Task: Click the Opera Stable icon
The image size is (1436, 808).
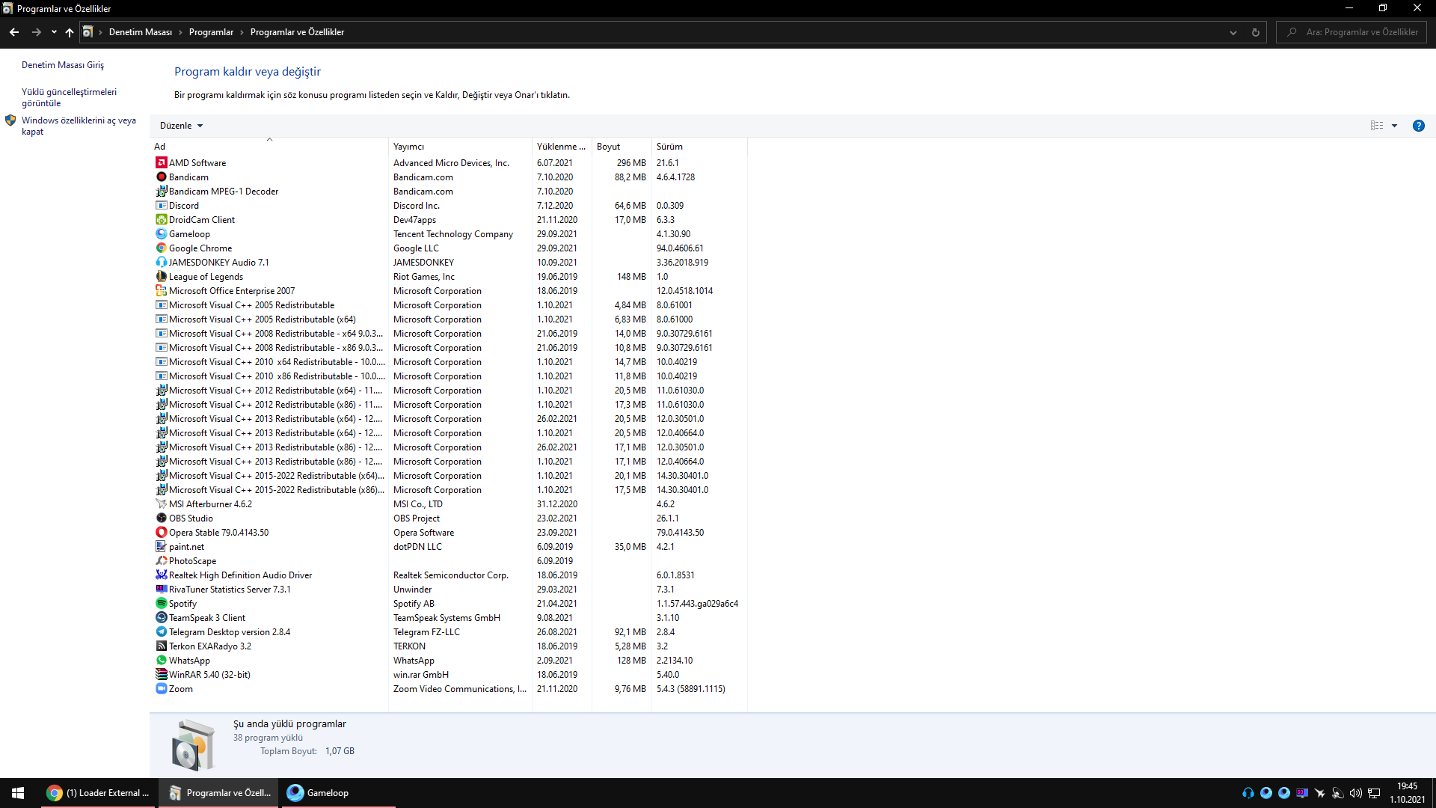Action: coord(161,532)
